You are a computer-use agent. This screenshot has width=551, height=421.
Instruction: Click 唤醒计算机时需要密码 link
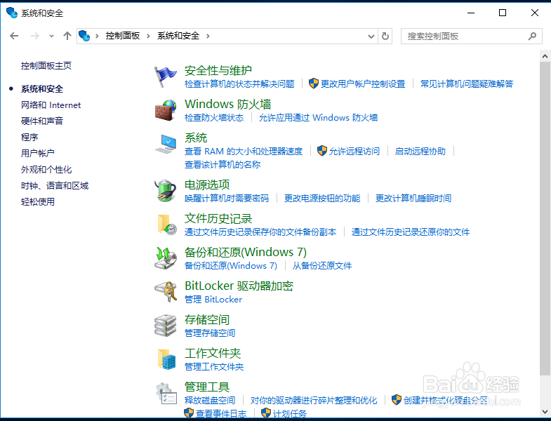coord(227,199)
